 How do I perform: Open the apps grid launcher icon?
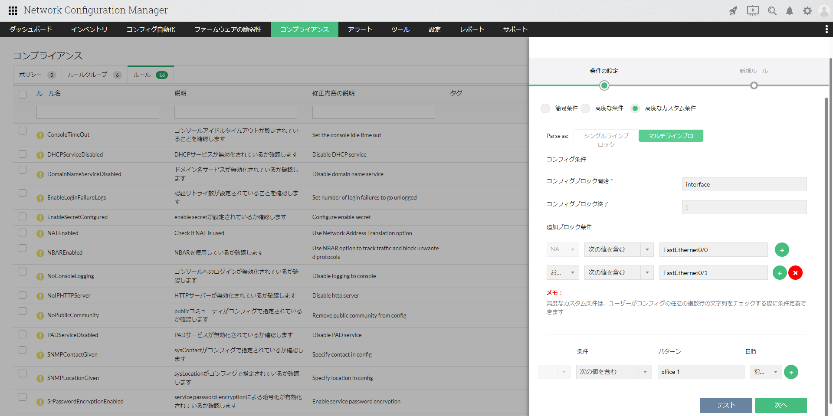point(13,10)
